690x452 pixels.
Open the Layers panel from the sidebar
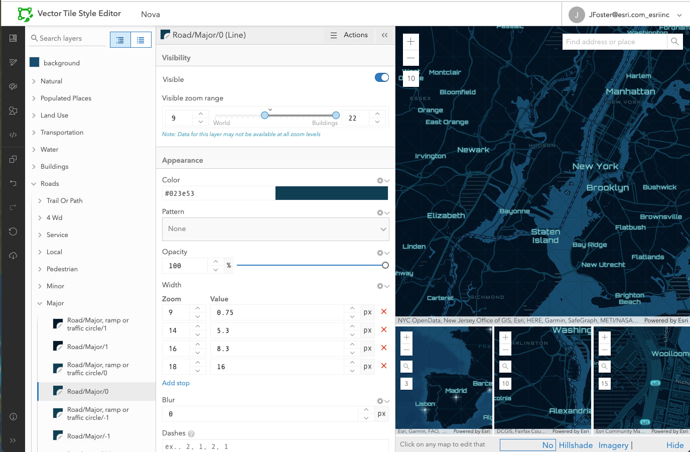click(x=13, y=38)
